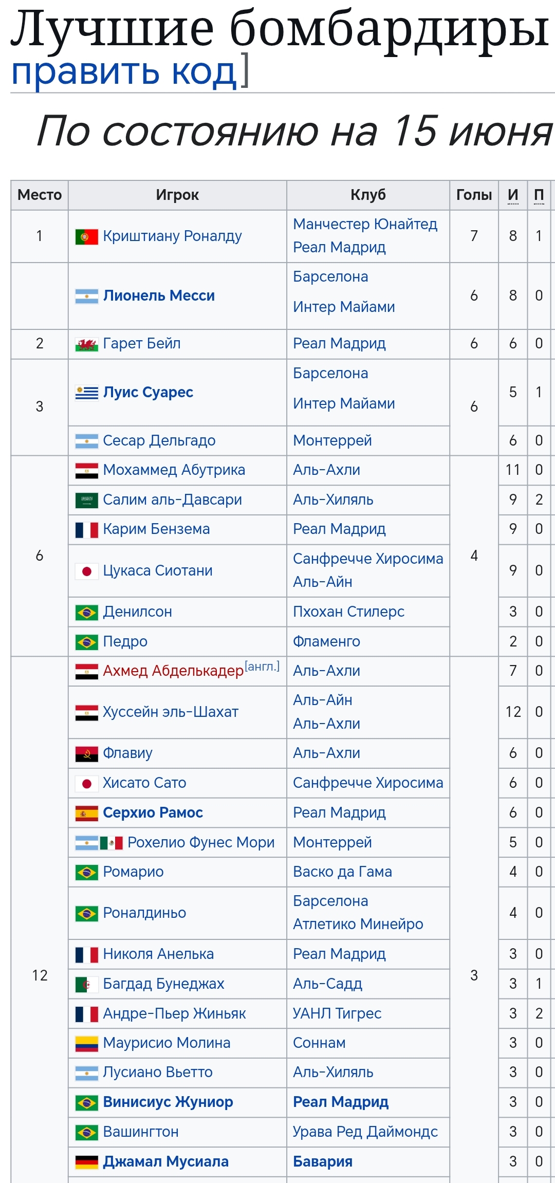
Task: Click the Голы column header
Action: (474, 195)
